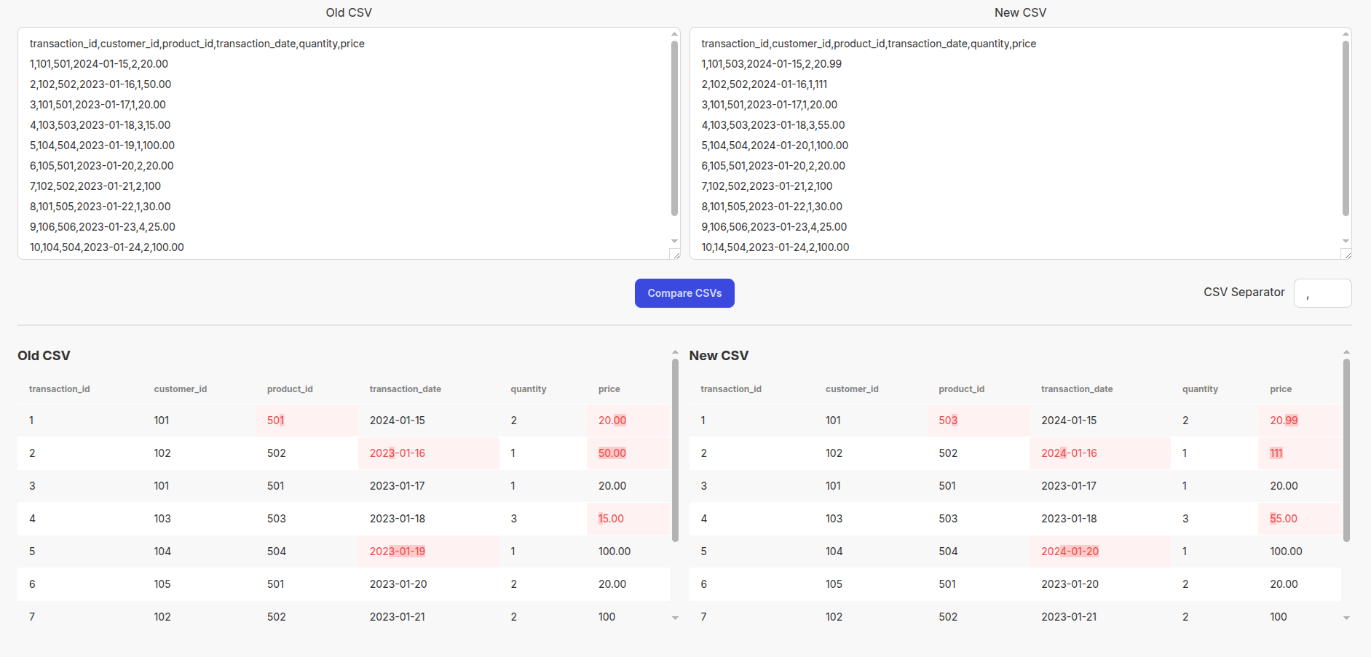This screenshot has width=1371, height=657.
Task: Click product_id header in Old CSV table
Action: coord(290,389)
